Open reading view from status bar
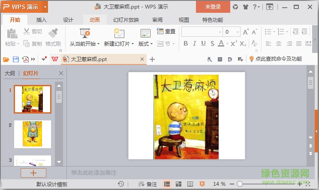This screenshot has height=190, width=319. [190, 184]
